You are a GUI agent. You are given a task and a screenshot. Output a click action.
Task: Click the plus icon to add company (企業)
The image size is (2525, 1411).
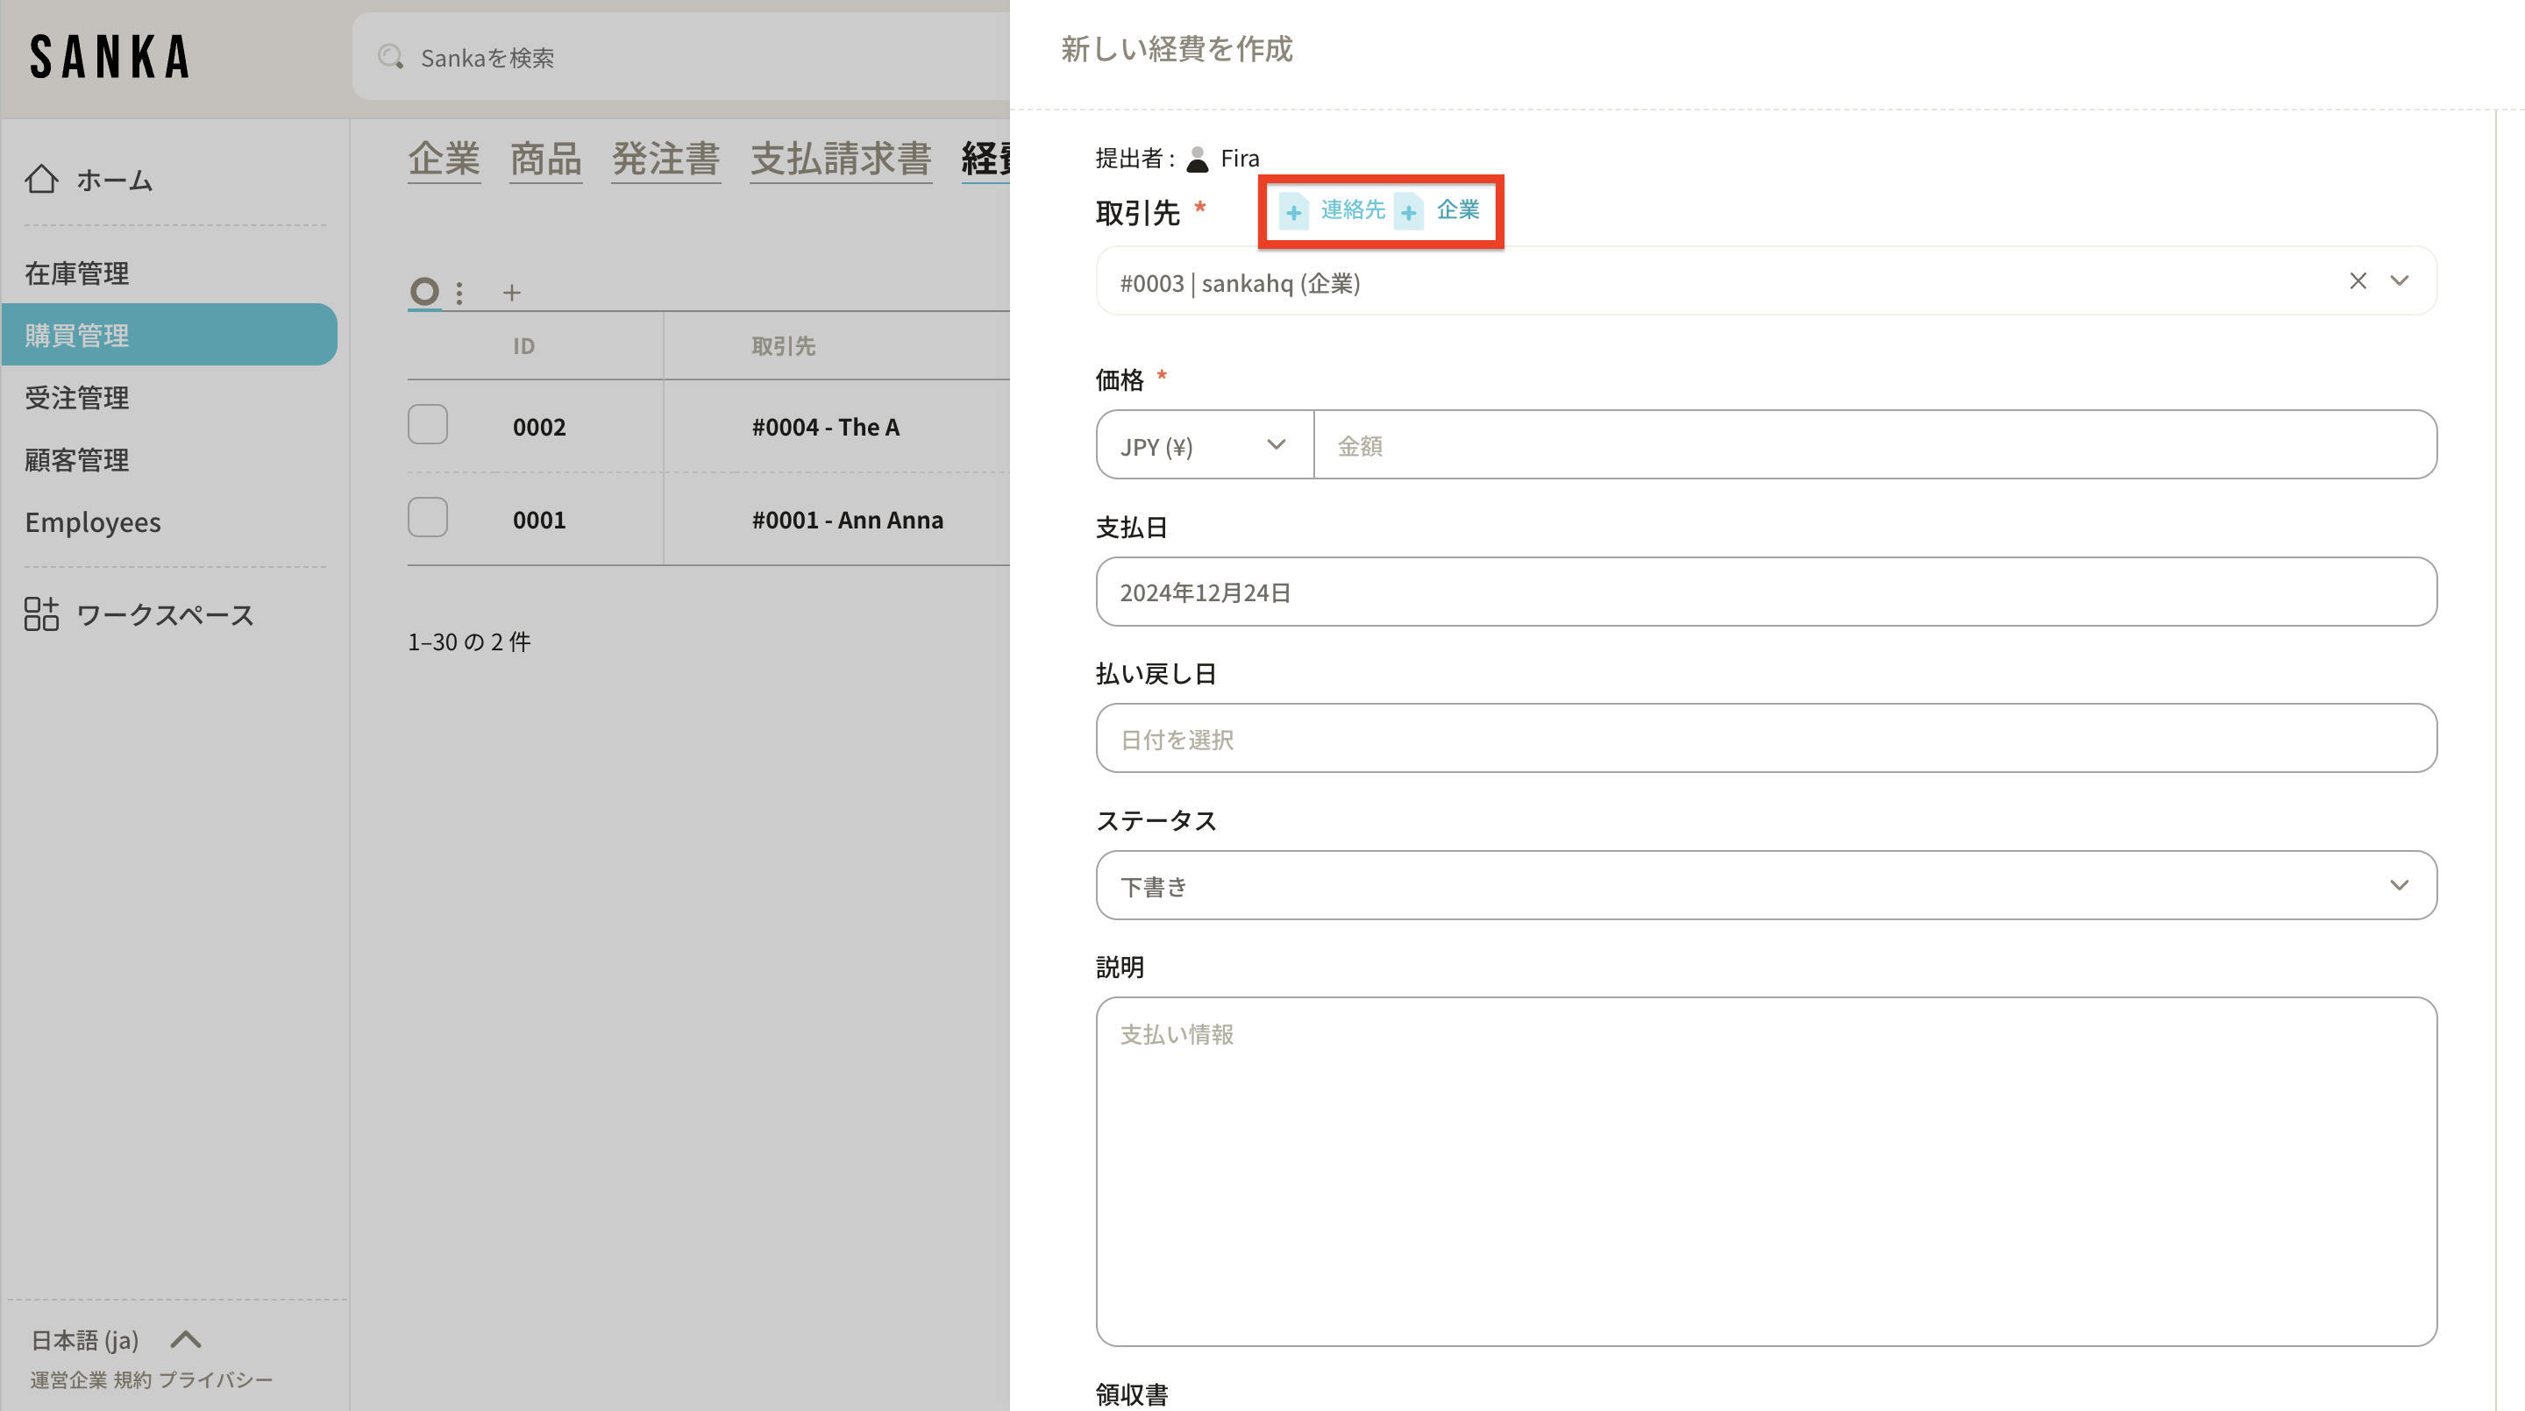point(1410,212)
